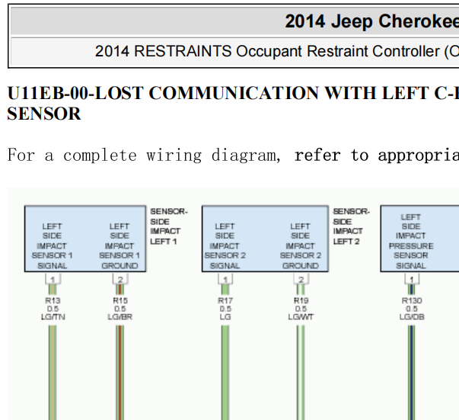The image size is (459, 420).
Task: Click the "SENSOR-SIDE IMPACT LEFT 2" label
Action: tap(351, 226)
